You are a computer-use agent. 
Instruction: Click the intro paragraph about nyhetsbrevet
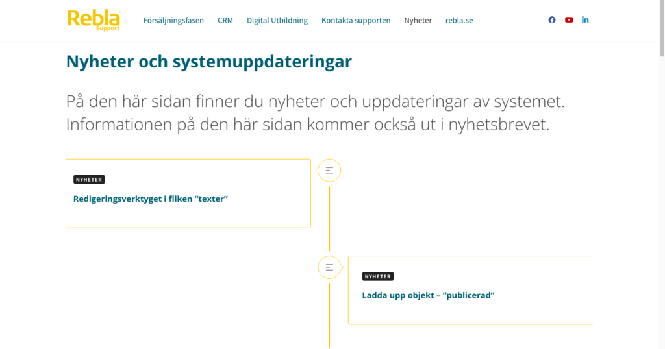point(308,114)
